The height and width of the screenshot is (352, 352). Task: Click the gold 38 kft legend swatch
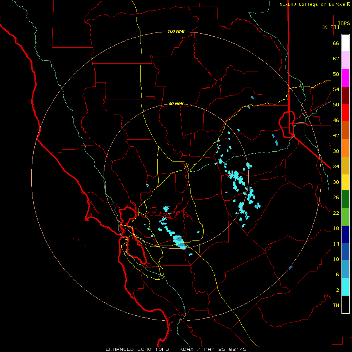pos(345,165)
